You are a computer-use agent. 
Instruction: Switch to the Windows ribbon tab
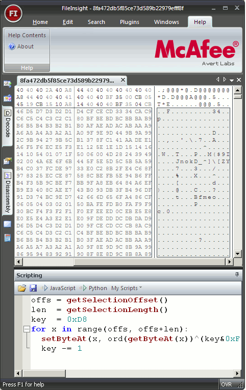[166, 22]
